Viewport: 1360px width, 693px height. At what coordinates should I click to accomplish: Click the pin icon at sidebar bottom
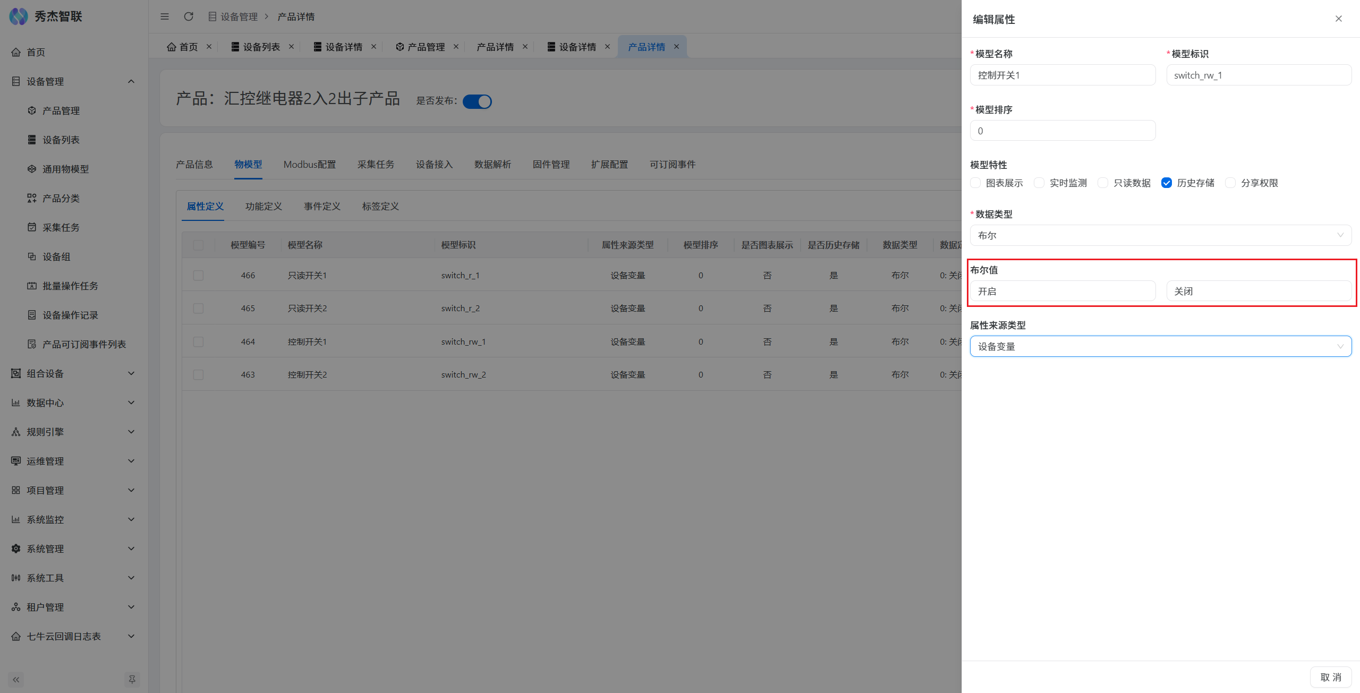132,679
